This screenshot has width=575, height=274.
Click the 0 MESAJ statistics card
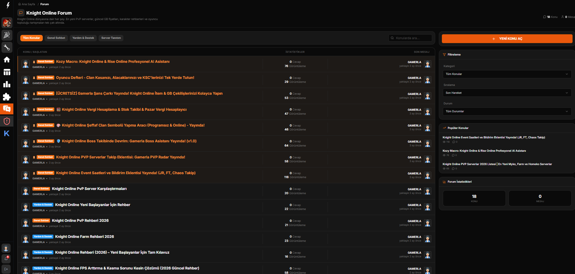click(x=540, y=198)
